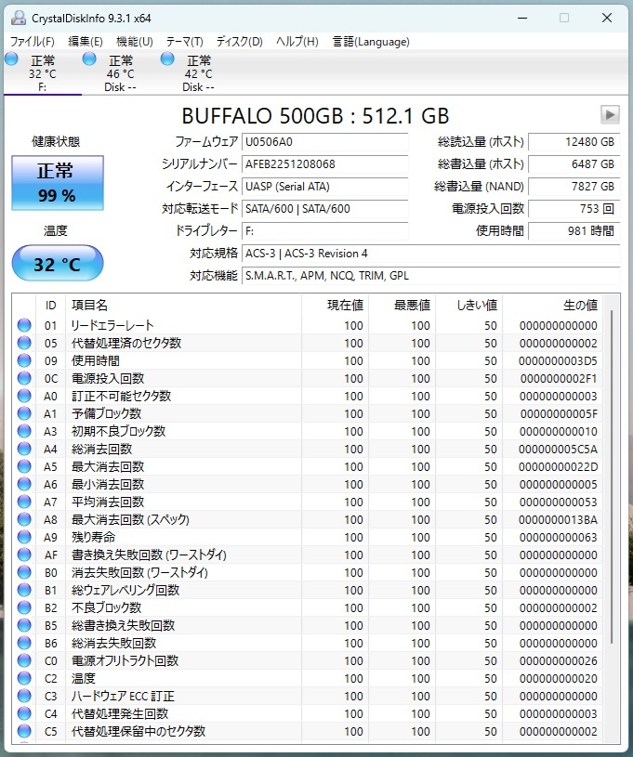Click the status orb for 代替処理発生回数
The image size is (633, 757).
[x=24, y=713]
